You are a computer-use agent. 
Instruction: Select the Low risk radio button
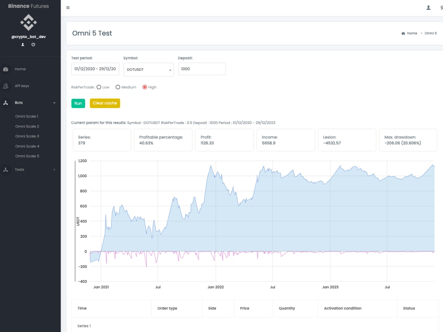click(99, 87)
